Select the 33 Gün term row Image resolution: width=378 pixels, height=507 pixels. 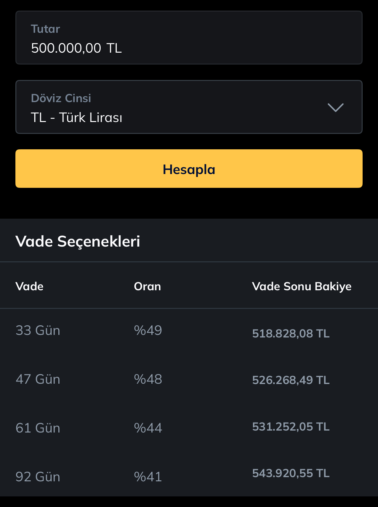click(189, 332)
